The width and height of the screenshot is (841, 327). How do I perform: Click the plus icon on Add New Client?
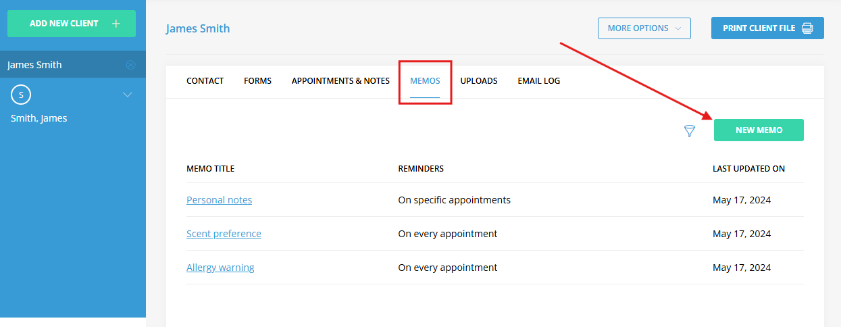click(x=116, y=24)
